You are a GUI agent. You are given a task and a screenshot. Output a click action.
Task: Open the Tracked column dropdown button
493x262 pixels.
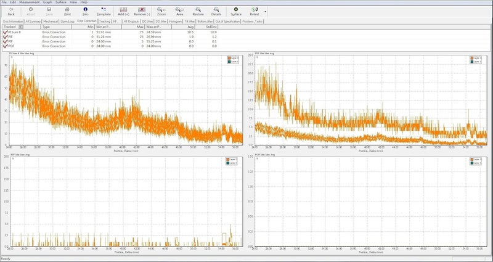point(22,27)
